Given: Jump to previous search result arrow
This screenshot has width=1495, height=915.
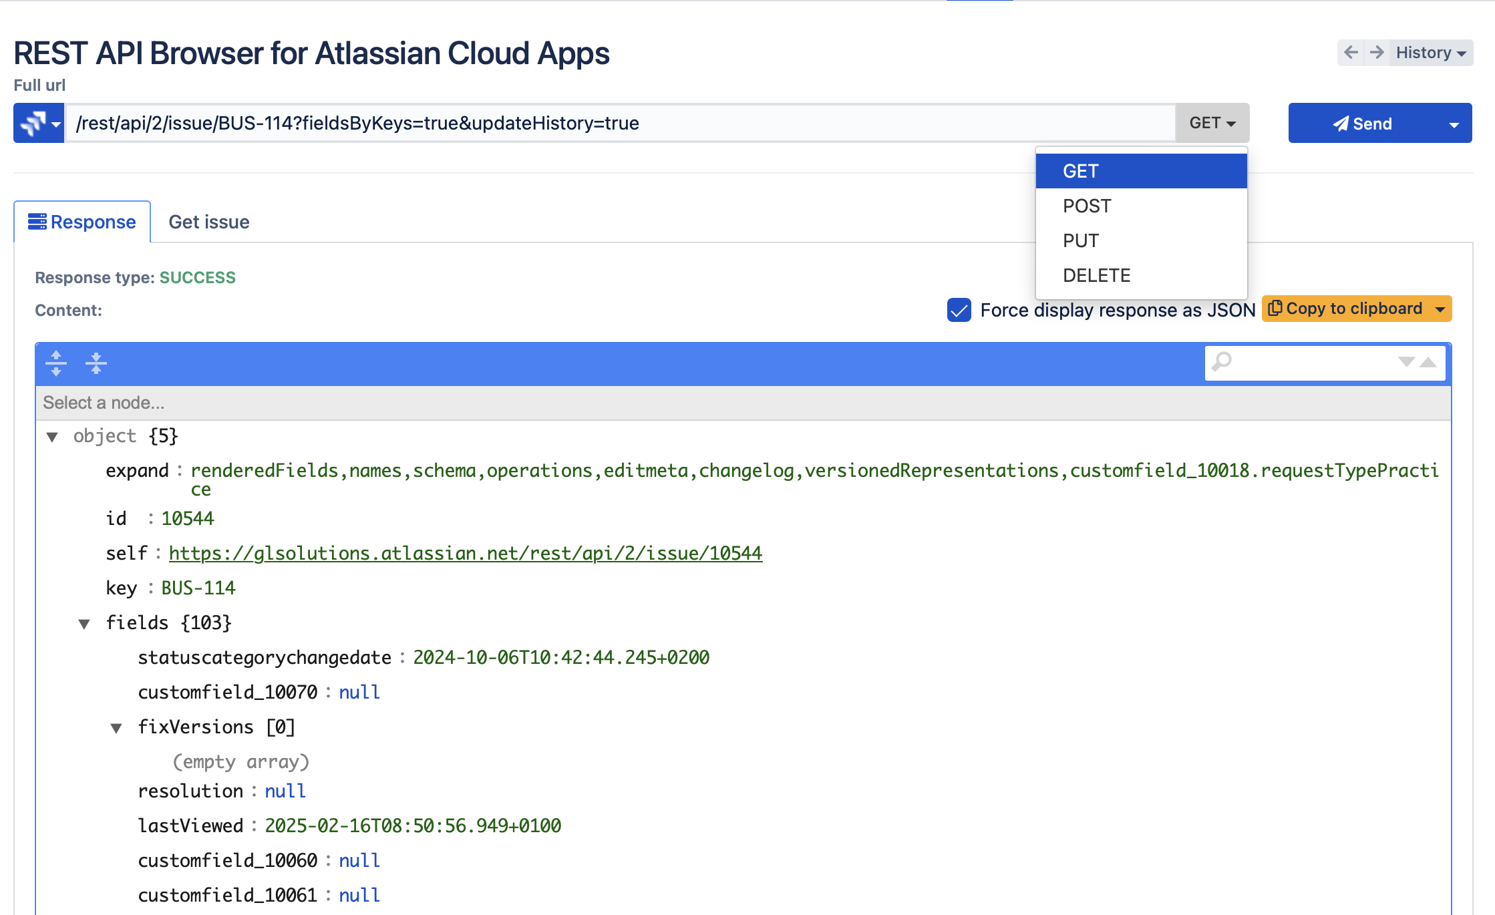Looking at the screenshot, I should [1428, 362].
